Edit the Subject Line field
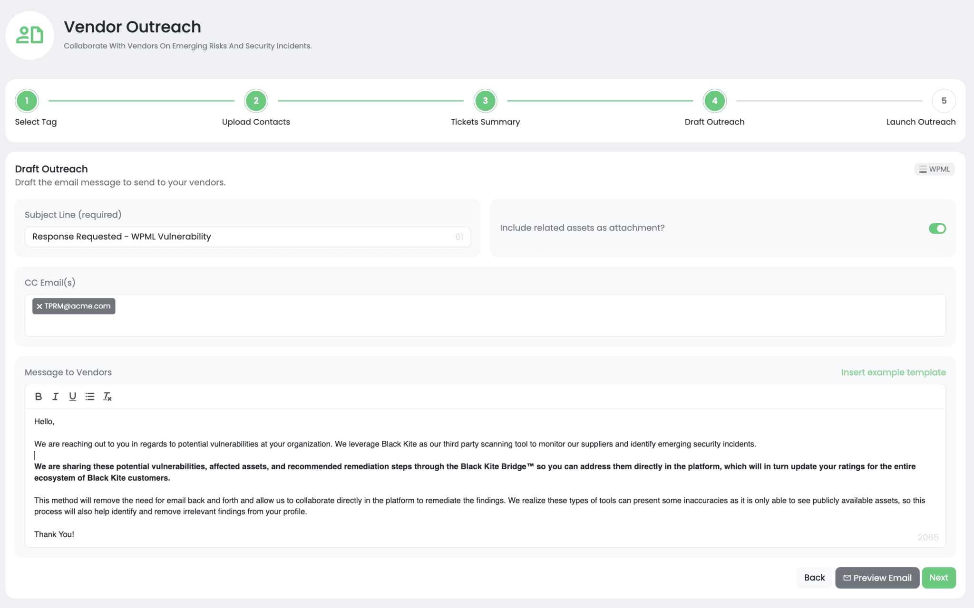This screenshot has height=608, width=974. click(x=247, y=236)
